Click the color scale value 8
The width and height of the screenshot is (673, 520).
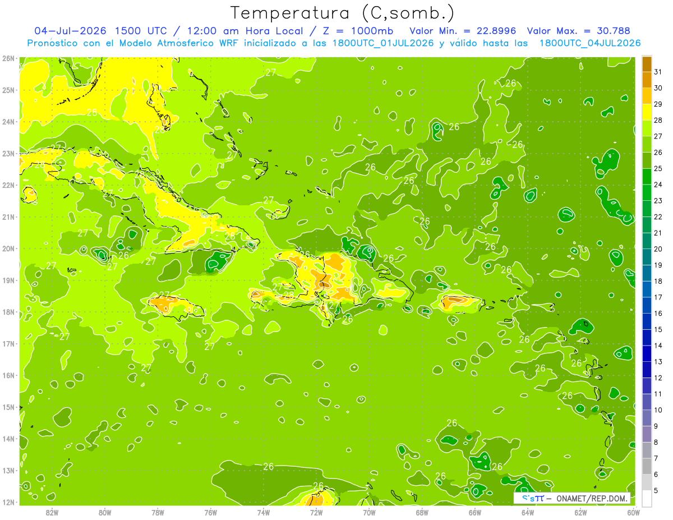tap(657, 442)
